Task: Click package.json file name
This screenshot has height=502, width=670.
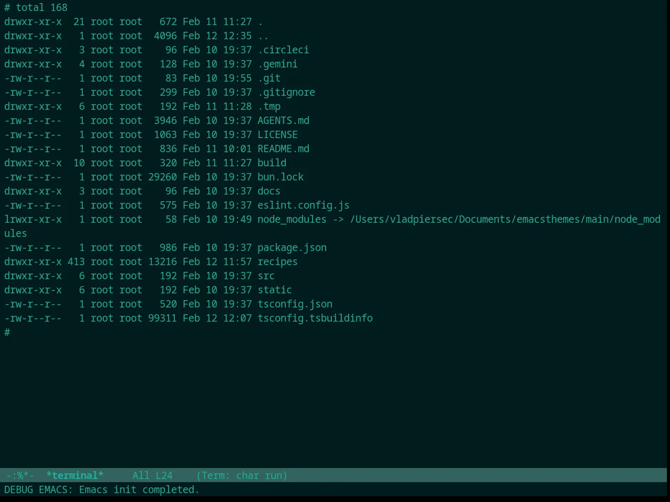Action: (x=292, y=247)
